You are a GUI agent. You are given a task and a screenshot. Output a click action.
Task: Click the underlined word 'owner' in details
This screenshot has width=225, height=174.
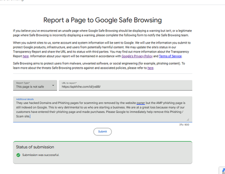point(141,103)
